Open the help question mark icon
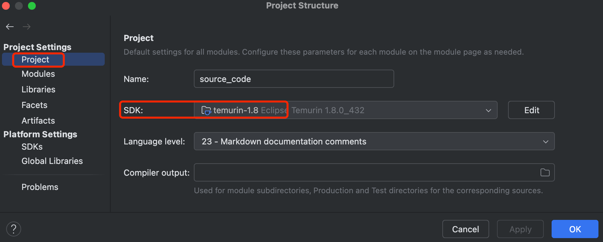 14,229
